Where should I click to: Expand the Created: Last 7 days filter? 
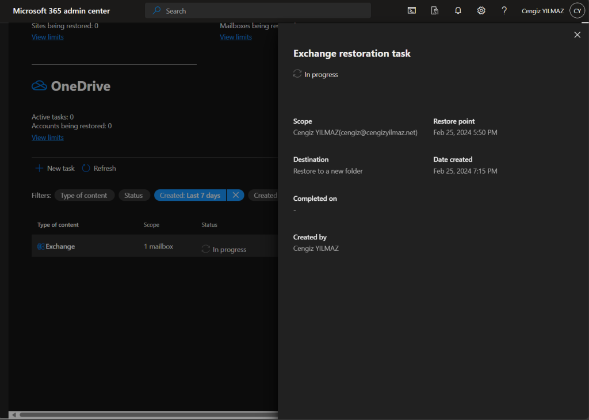pos(190,196)
